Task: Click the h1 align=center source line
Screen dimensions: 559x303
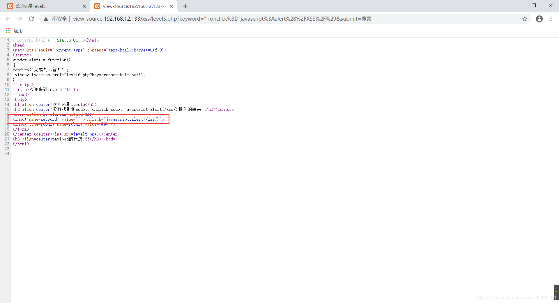Action: coord(55,105)
